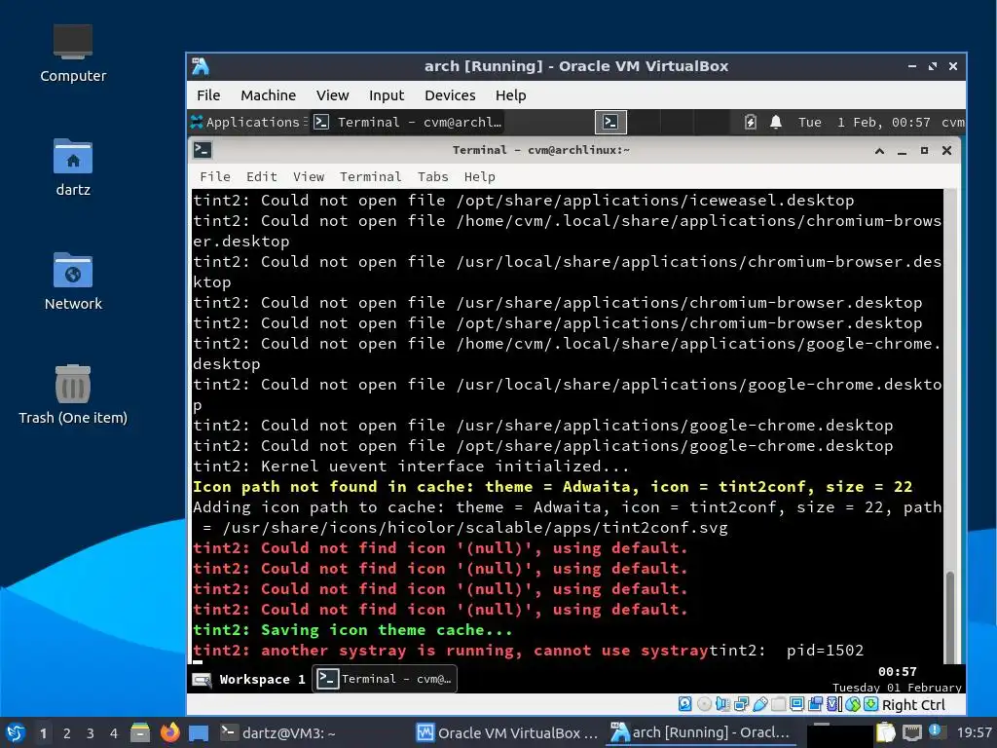Click arch [Running] task in host taskbar
Viewport: 997px width, 748px height.
pyautogui.click(x=701, y=732)
